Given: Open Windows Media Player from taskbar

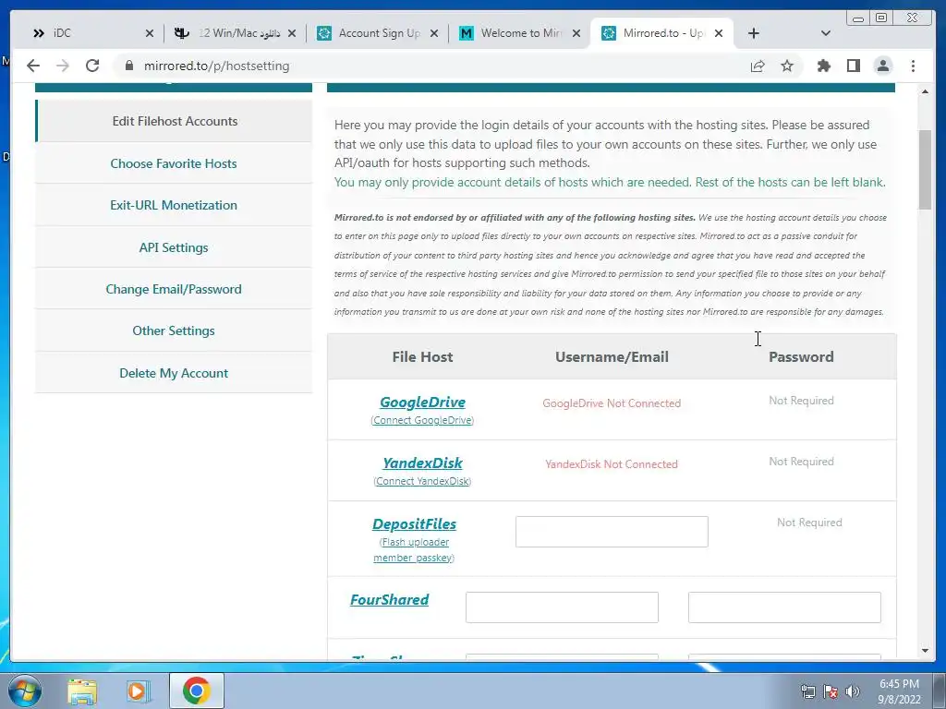Looking at the screenshot, I should click(139, 691).
